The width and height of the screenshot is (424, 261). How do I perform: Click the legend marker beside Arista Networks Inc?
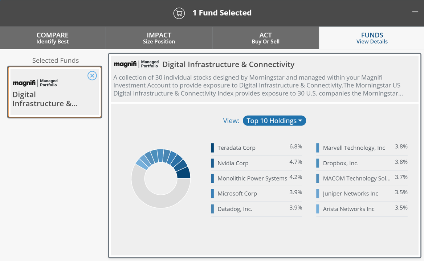coord(318,209)
